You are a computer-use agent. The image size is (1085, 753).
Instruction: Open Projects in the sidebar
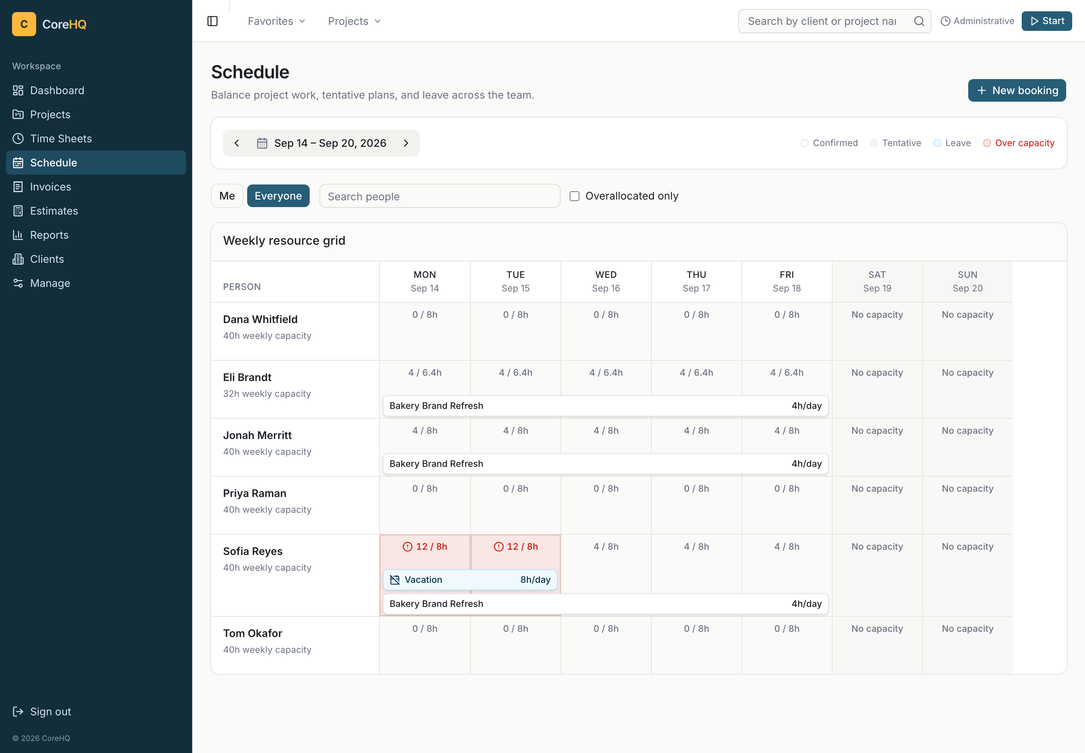(x=96, y=114)
